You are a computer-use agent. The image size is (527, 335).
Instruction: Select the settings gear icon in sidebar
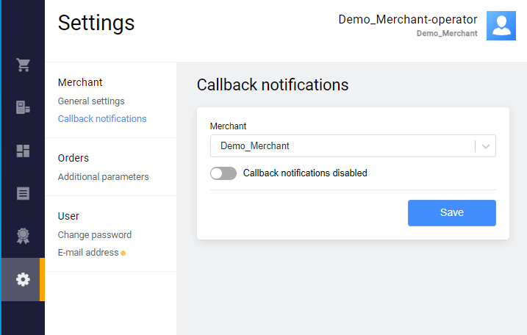(24, 280)
